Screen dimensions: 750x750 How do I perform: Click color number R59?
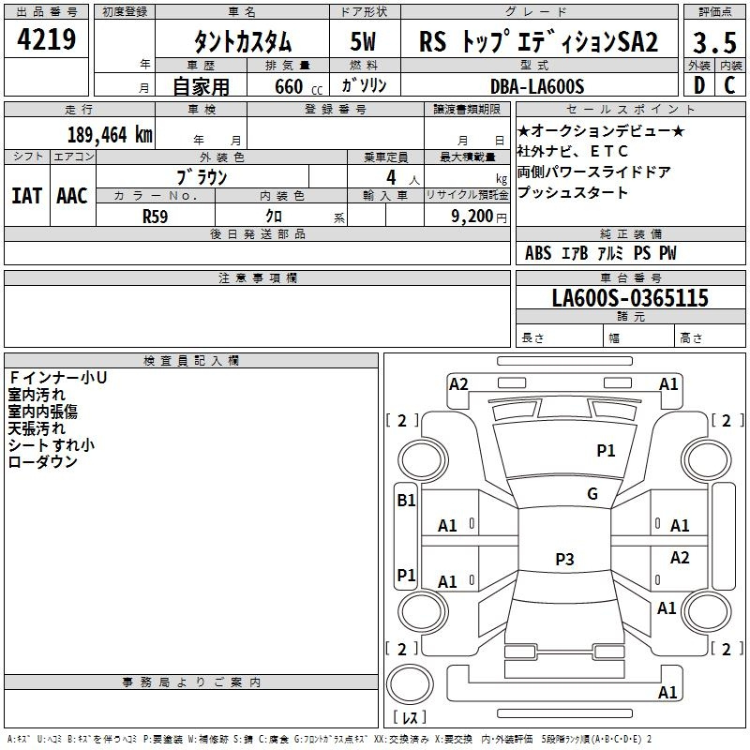(155, 215)
